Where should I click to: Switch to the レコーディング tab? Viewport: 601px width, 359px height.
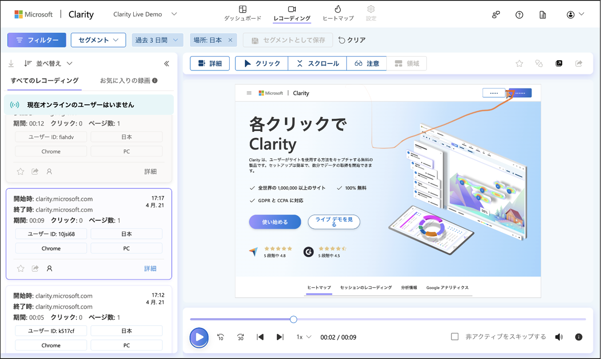292,14
